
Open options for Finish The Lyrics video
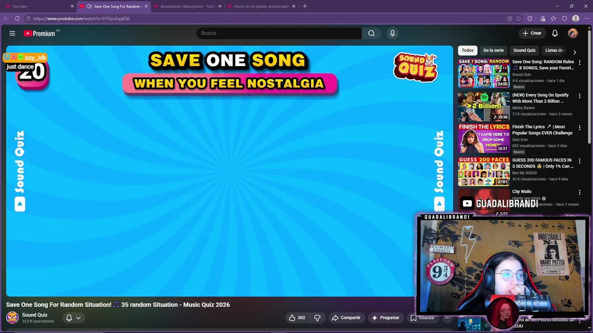[x=580, y=128]
